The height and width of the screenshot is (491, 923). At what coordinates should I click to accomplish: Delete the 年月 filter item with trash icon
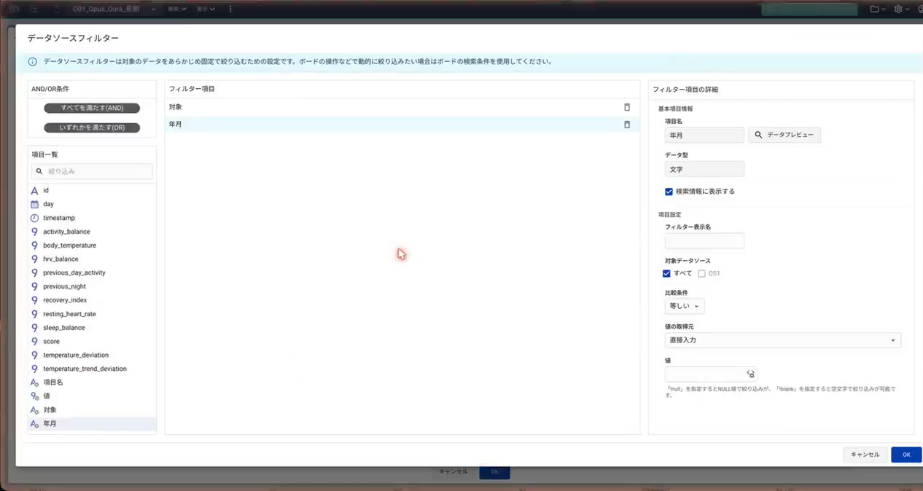pyautogui.click(x=627, y=125)
